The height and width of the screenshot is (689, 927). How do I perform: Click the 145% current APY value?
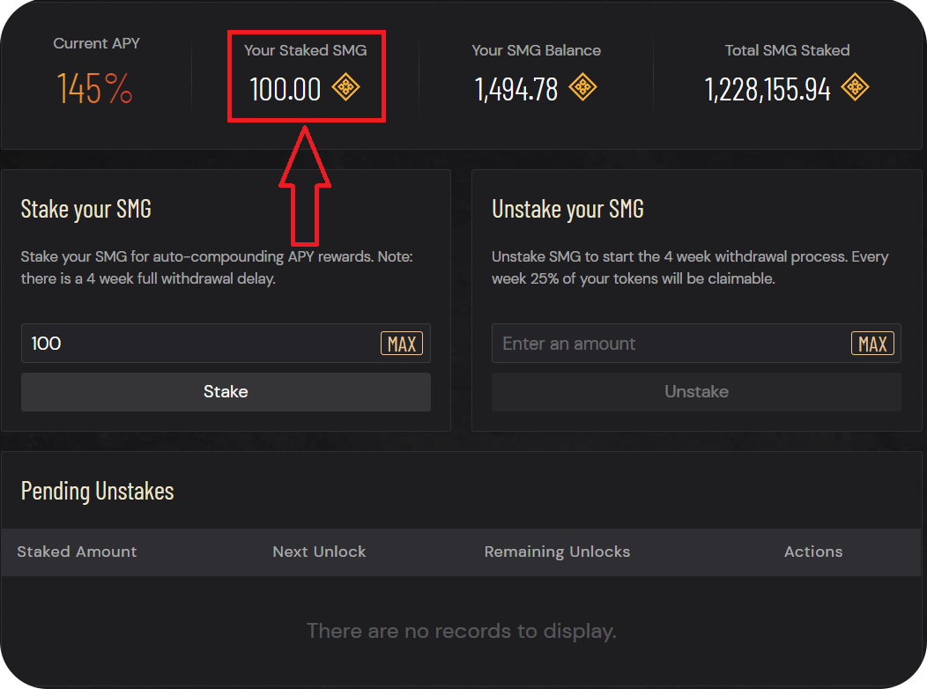94,89
